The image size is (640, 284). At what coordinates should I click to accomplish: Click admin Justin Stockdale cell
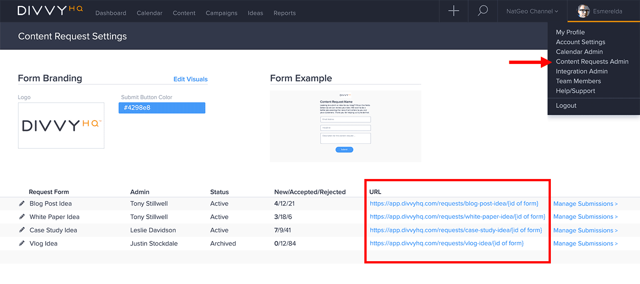tap(154, 243)
